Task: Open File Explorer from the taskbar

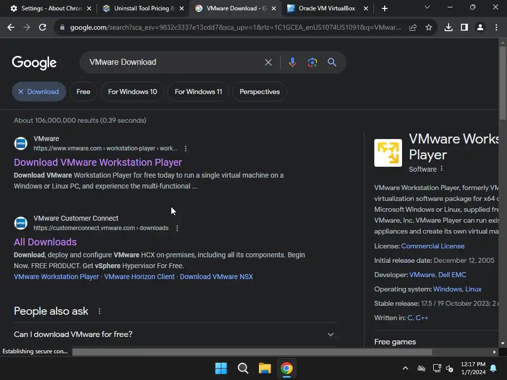Action: [265, 368]
